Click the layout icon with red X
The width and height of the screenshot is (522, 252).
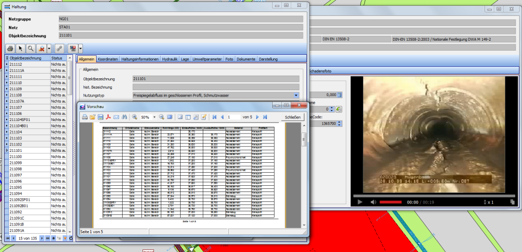click(72, 49)
